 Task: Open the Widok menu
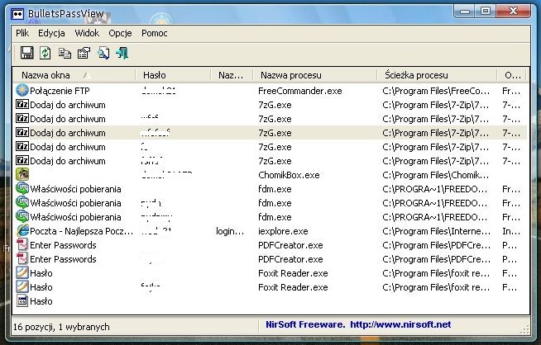coord(87,33)
